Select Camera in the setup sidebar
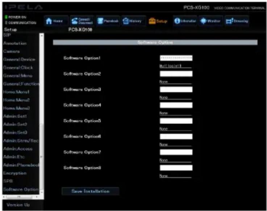Screen dimensions: 267x211 tap(11, 51)
